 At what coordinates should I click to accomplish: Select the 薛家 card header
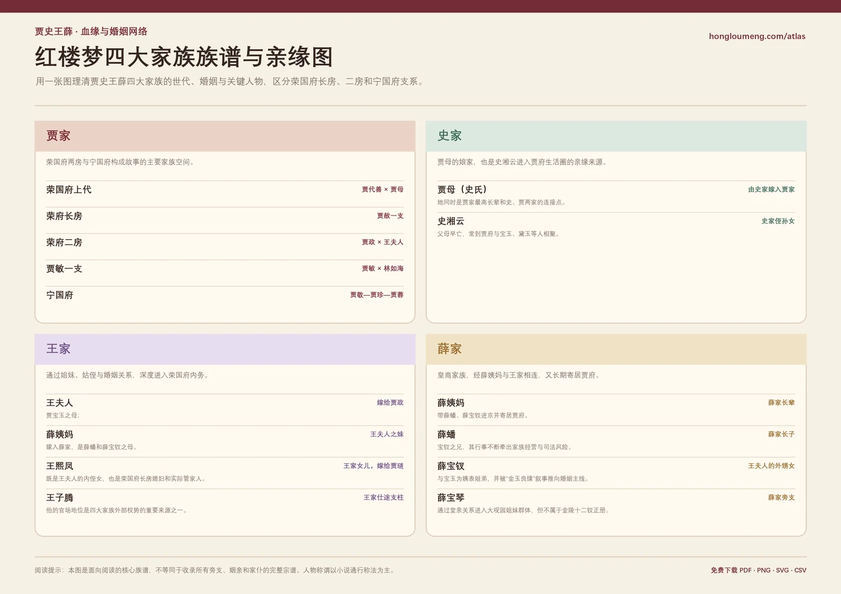[x=616, y=349]
